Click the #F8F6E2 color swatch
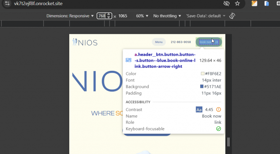Viewport: 280px width, 154px height. click(x=202, y=74)
